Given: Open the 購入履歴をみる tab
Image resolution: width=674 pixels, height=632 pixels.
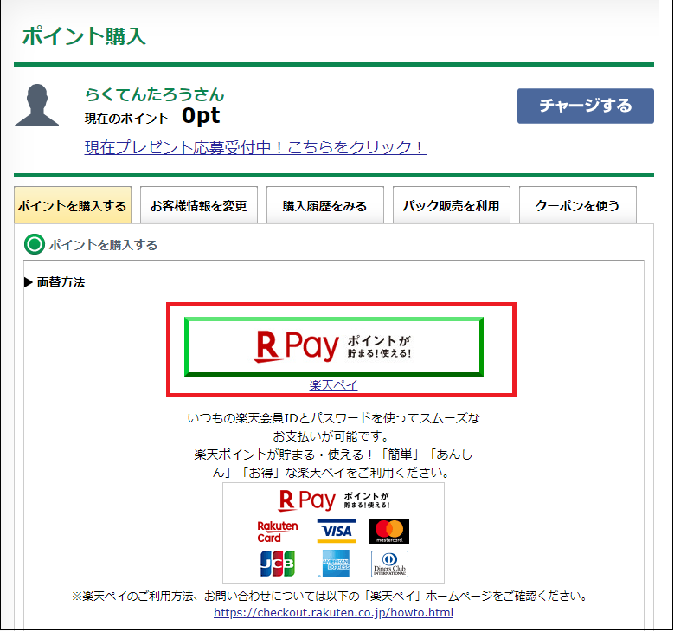Looking at the screenshot, I should pyautogui.click(x=325, y=205).
